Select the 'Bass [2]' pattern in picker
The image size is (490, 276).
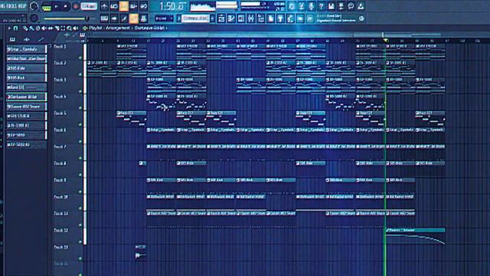pyautogui.click(x=27, y=87)
